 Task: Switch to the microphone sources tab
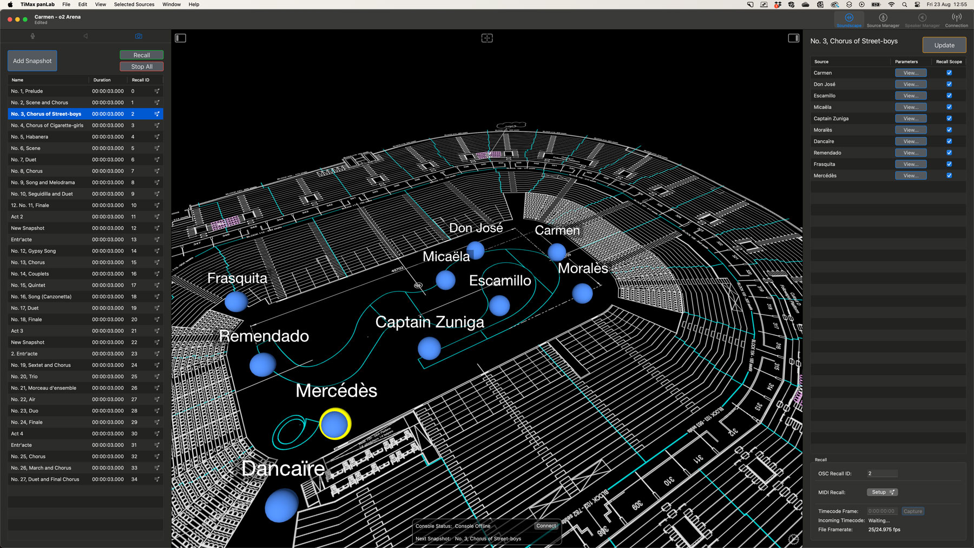[x=32, y=36]
